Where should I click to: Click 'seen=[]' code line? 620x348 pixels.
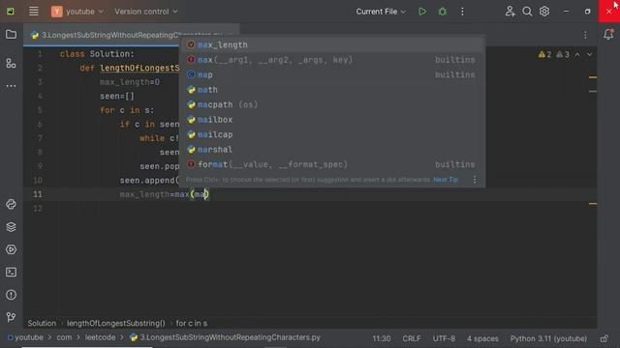pos(117,96)
